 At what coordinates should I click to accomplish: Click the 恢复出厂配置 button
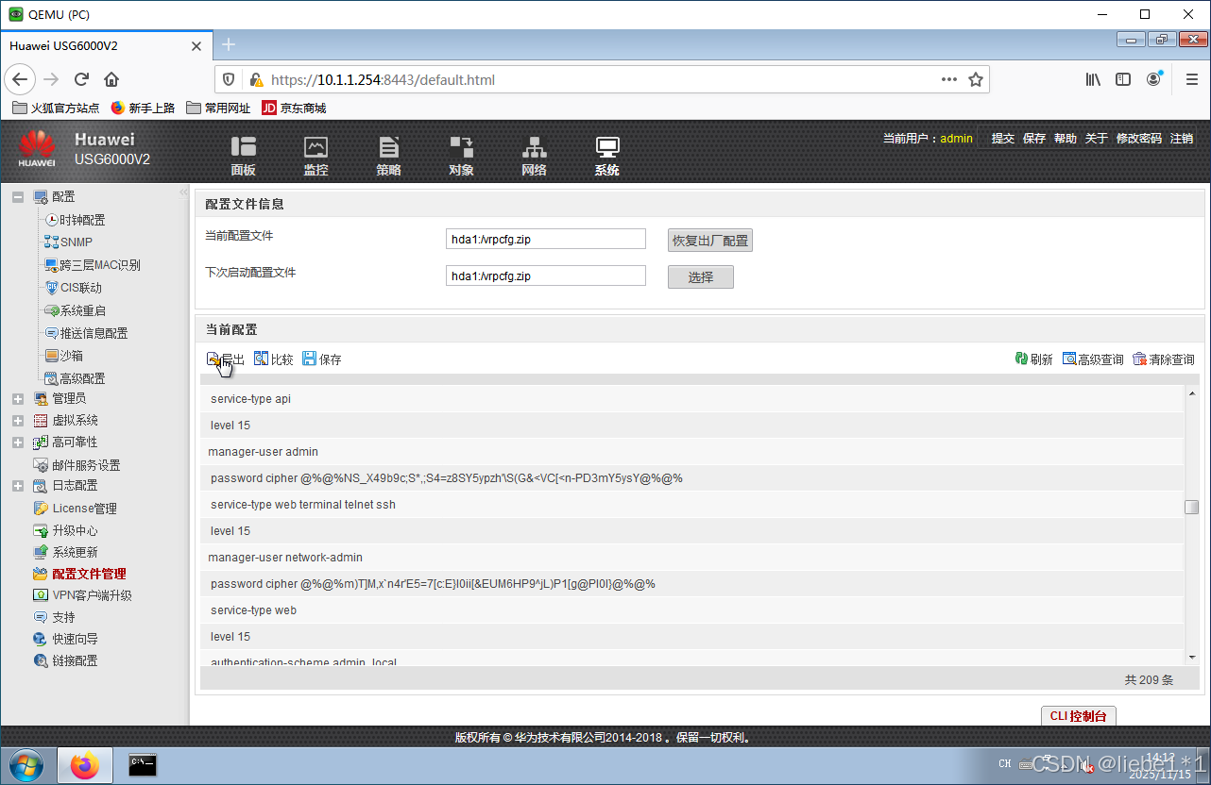710,241
